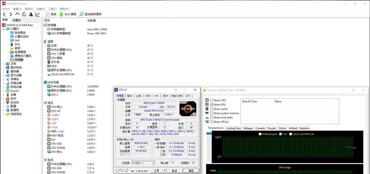The height and width of the screenshot is (174, 370).
Task: Click the BIOS 更新 green arrow button
Action: (68, 14)
